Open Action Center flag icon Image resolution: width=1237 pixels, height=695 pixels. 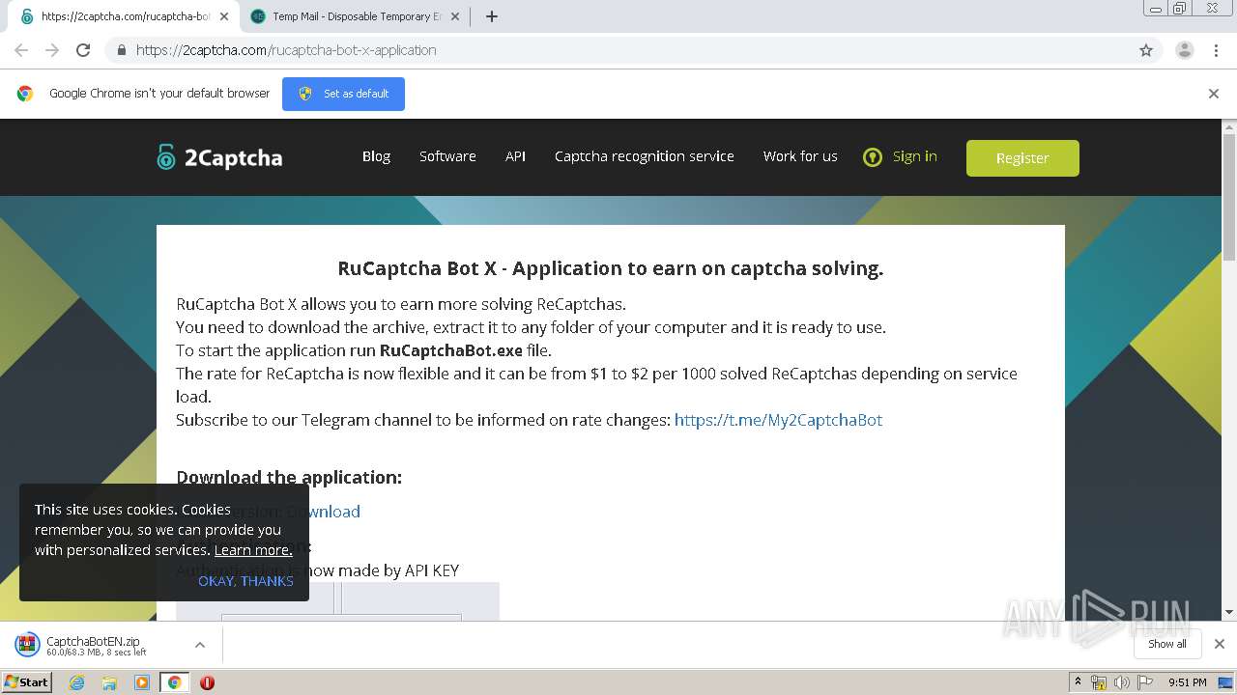coord(1145,682)
